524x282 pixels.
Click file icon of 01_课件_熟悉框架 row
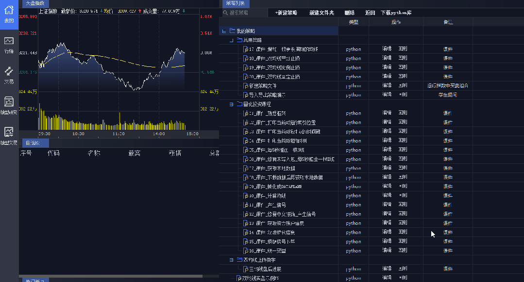click(246, 113)
